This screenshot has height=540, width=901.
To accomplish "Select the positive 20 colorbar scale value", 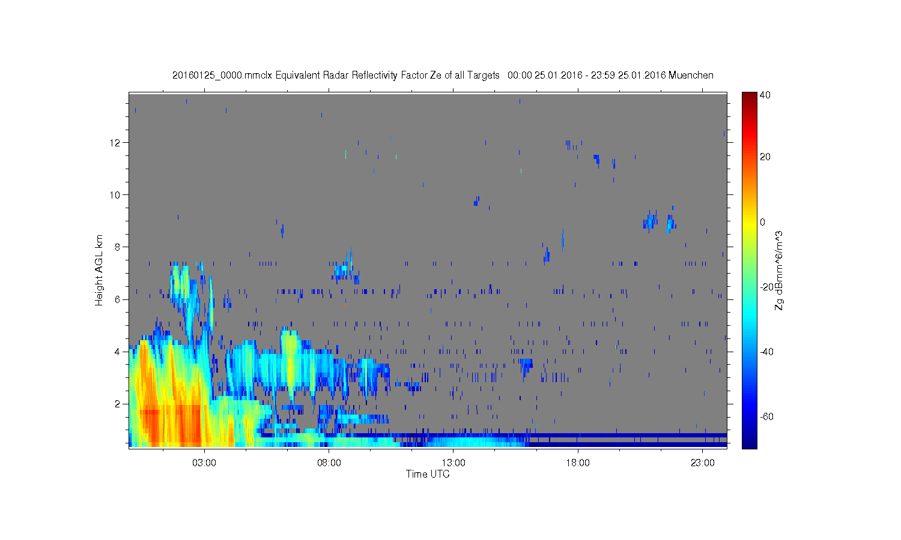I will [765, 157].
